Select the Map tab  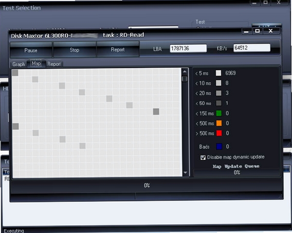pos(36,63)
